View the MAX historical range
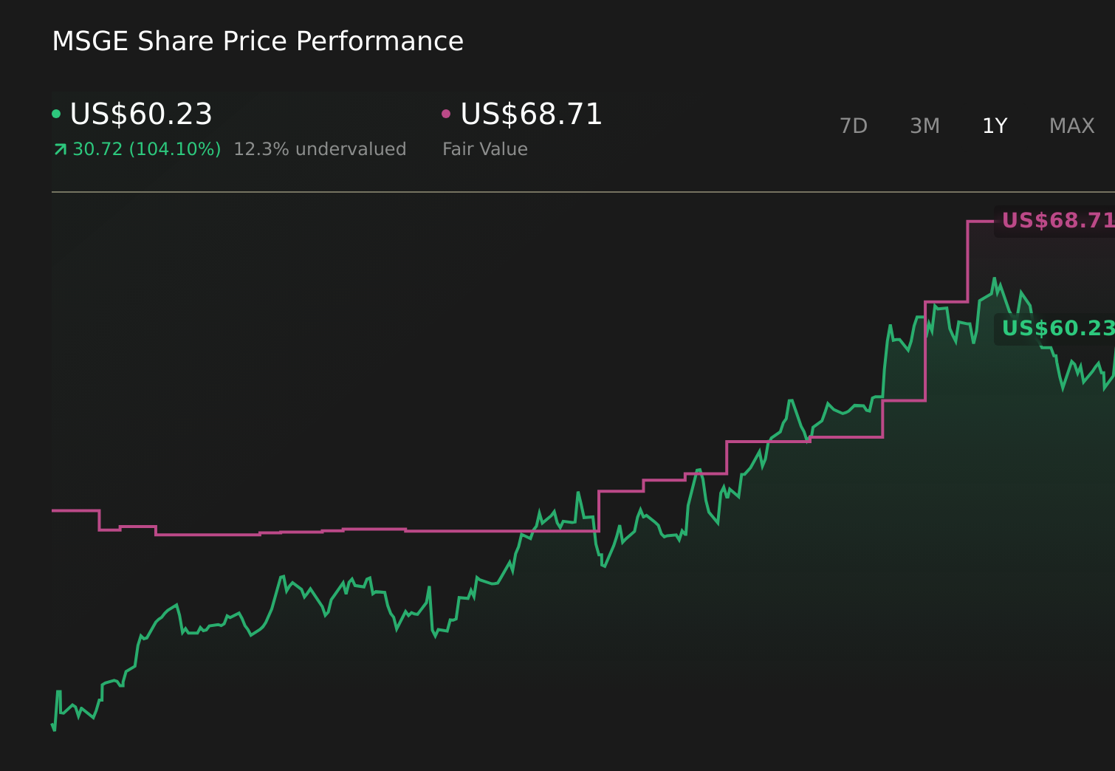 1071,126
